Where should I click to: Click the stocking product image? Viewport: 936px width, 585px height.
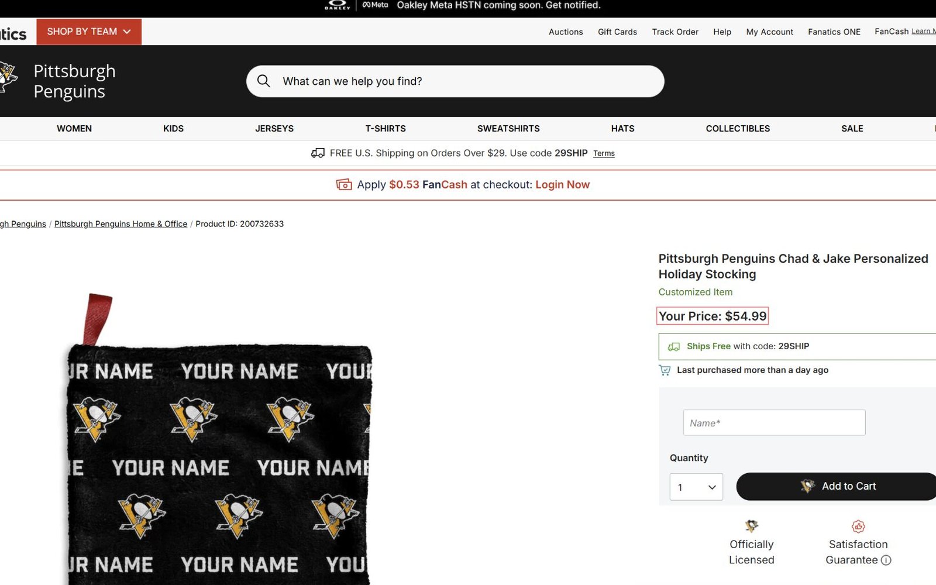(219, 439)
